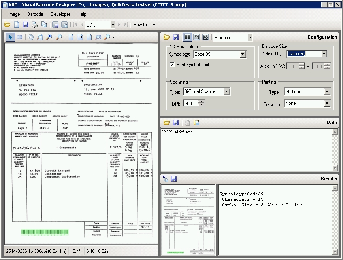
Task: Expand the scanning Type Bi-Tonal Scanner dropdown
Action: (226, 91)
